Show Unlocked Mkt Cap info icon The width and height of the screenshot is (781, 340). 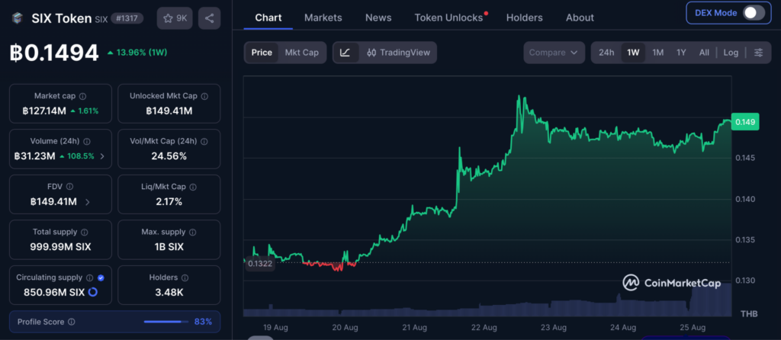point(204,96)
